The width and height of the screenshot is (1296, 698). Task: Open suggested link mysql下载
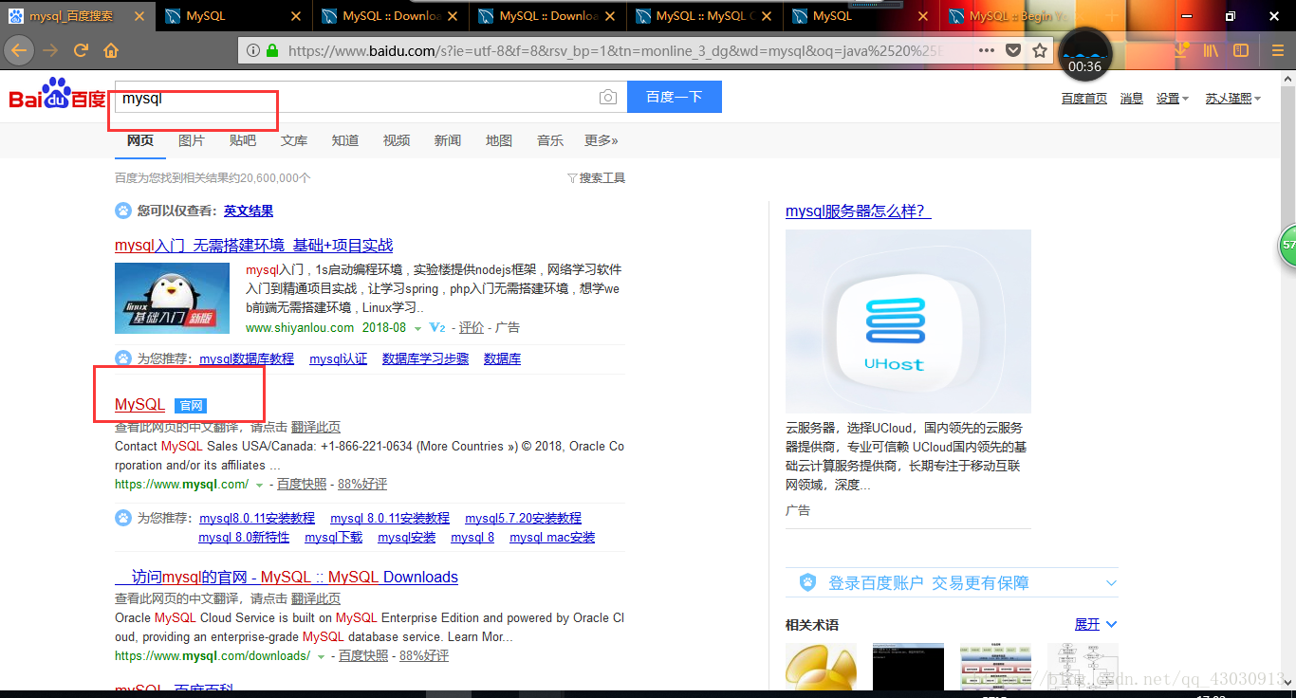click(334, 537)
